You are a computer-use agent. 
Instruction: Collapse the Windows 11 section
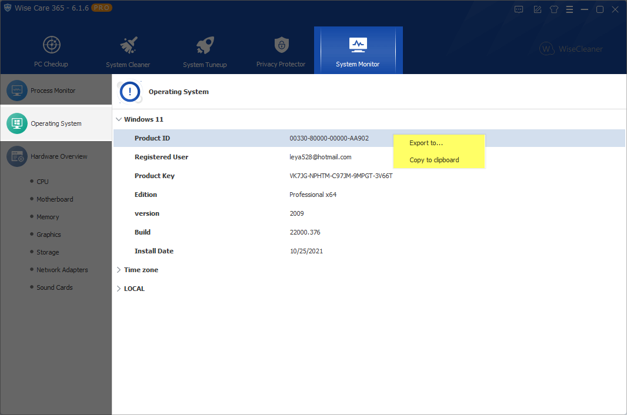point(119,119)
